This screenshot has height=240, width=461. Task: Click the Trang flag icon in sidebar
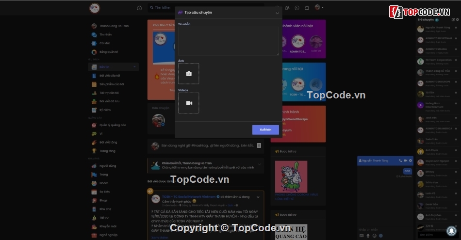click(x=94, y=175)
